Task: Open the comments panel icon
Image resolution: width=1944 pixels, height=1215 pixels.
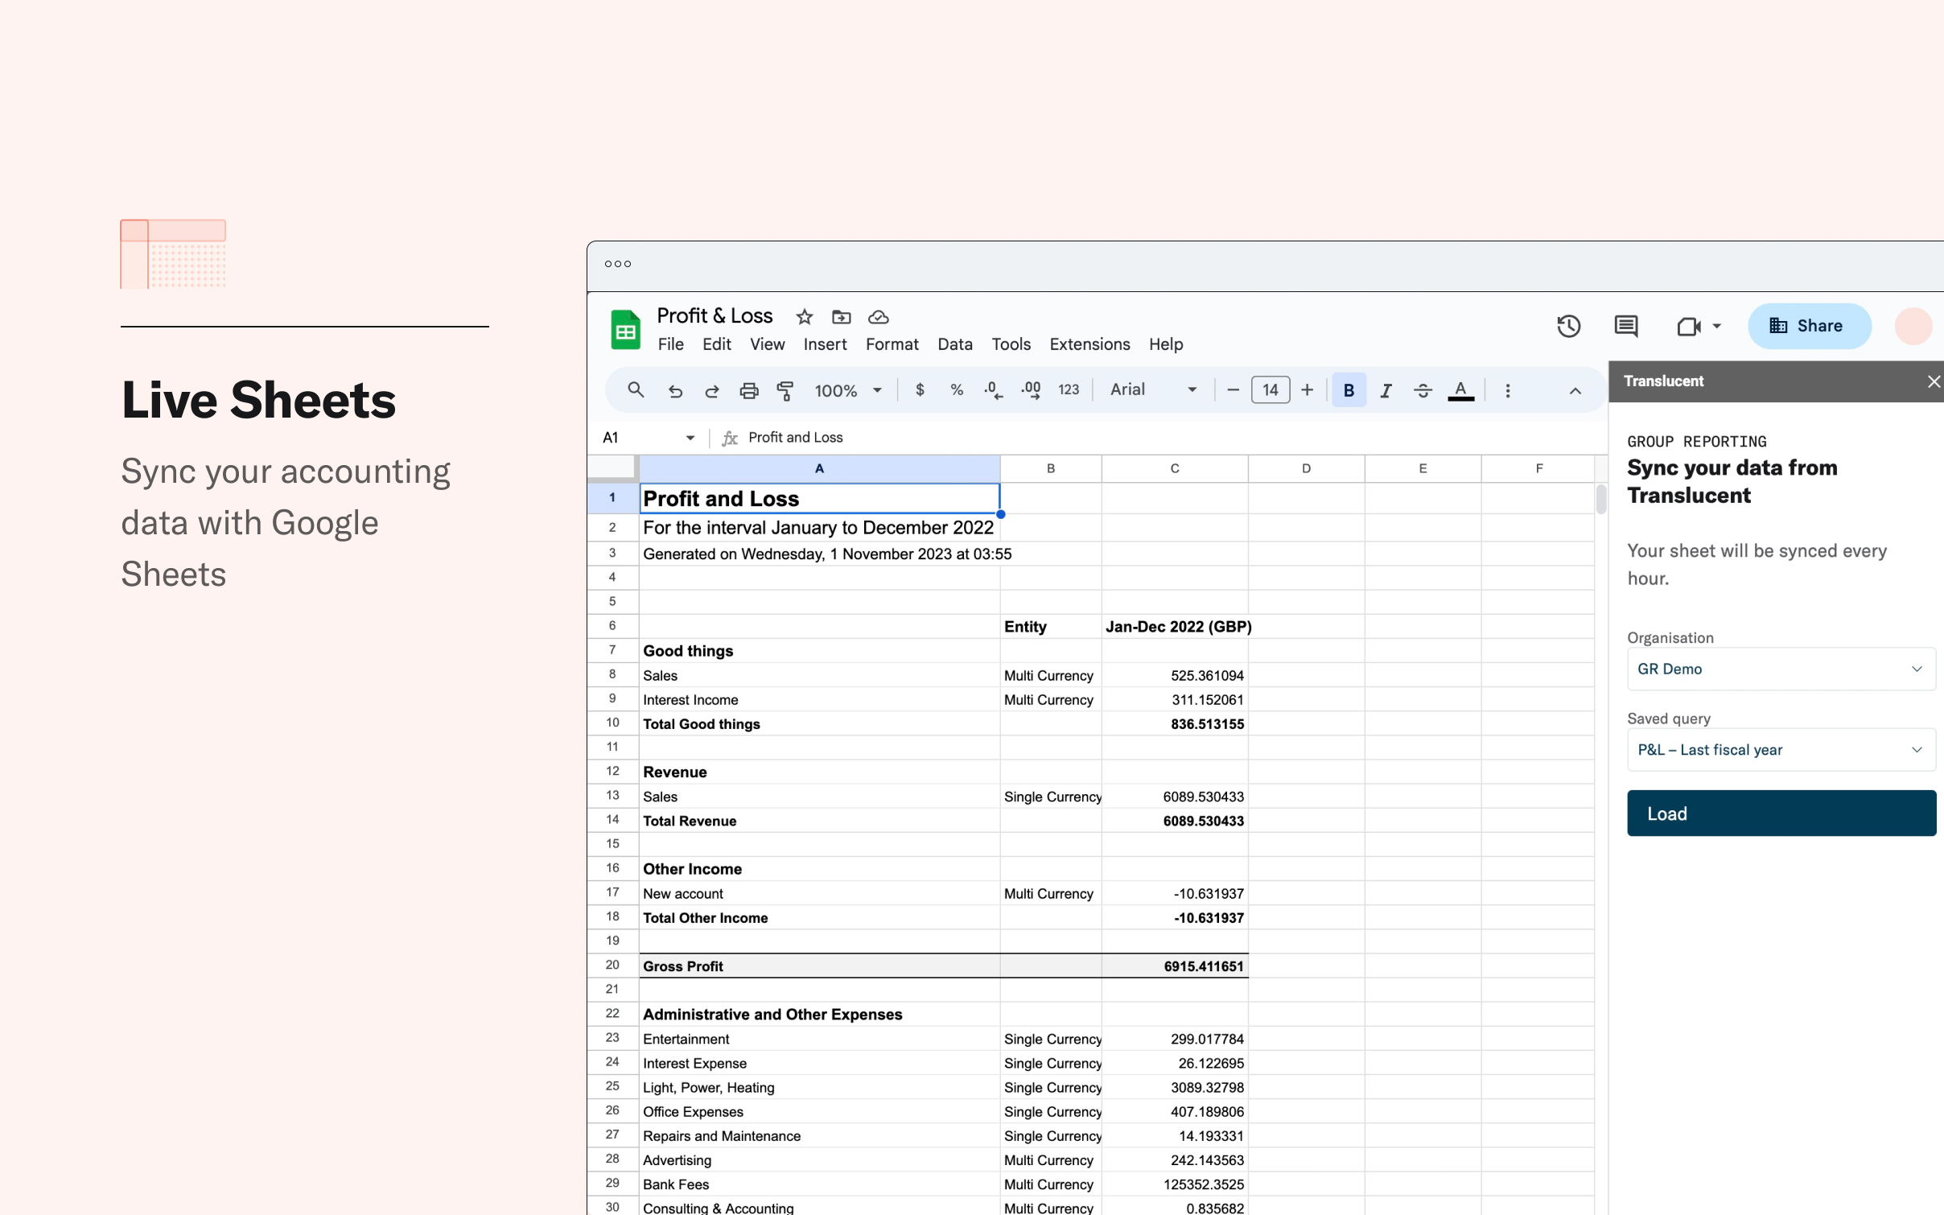Action: (x=1625, y=326)
